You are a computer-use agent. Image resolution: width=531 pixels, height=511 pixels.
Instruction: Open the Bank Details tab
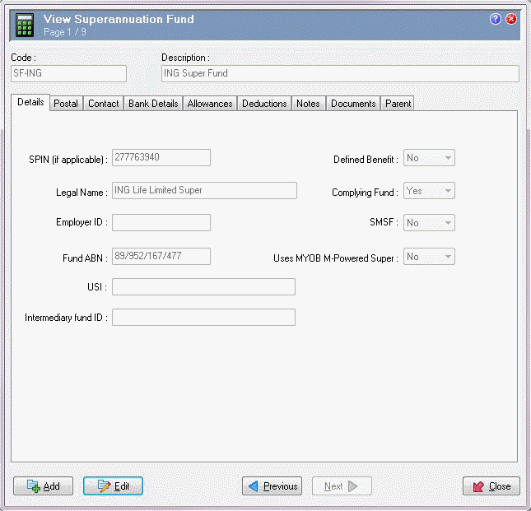click(x=153, y=104)
